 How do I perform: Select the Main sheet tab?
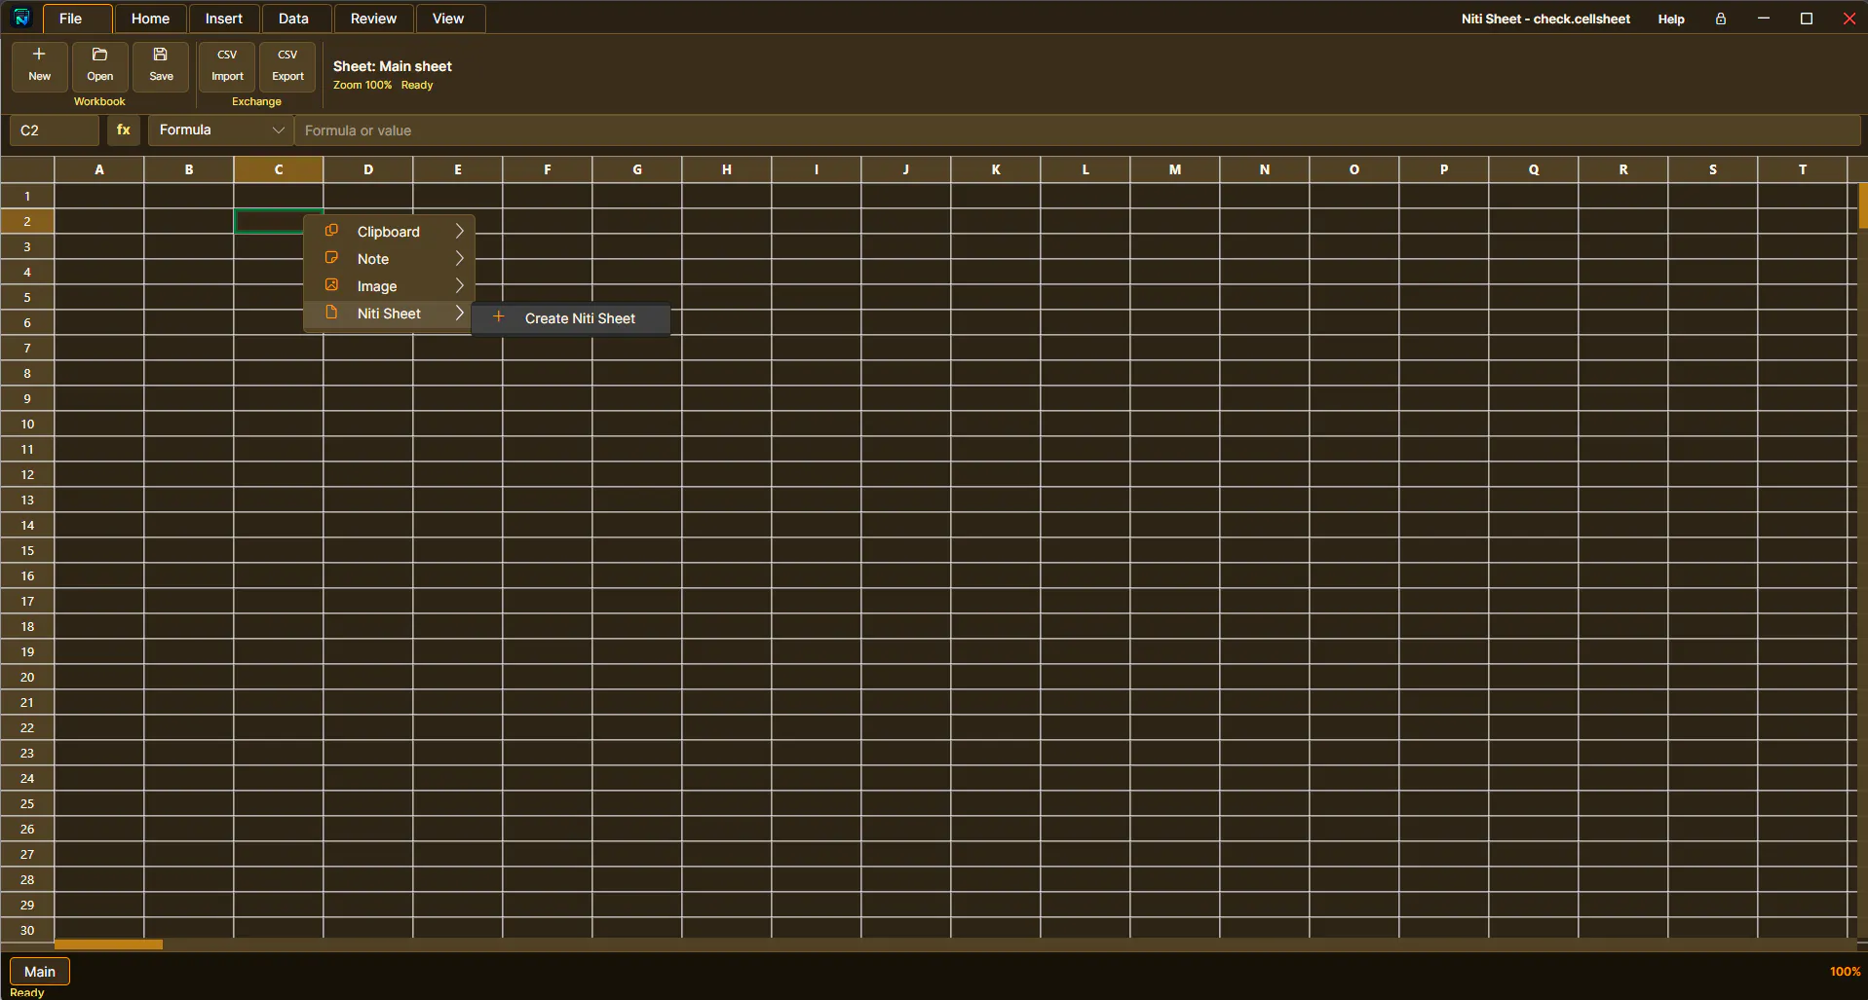40,972
